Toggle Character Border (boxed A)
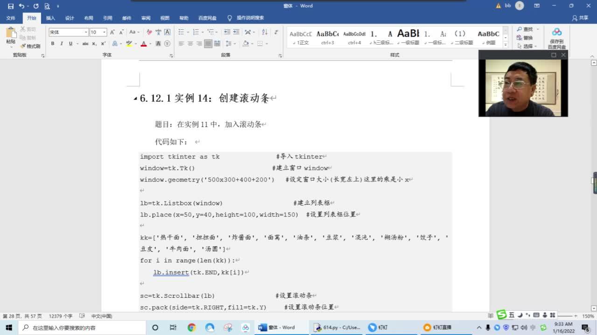Viewport: 597px width, 335px height. pyautogui.click(x=167, y=32)
